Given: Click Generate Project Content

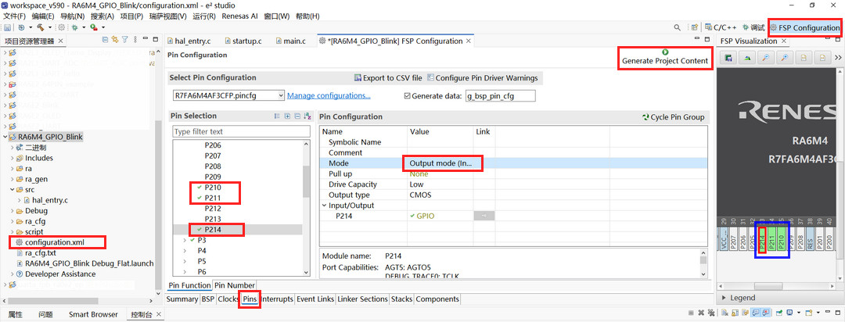Looking at the screenshot, I should pos(665,58).
